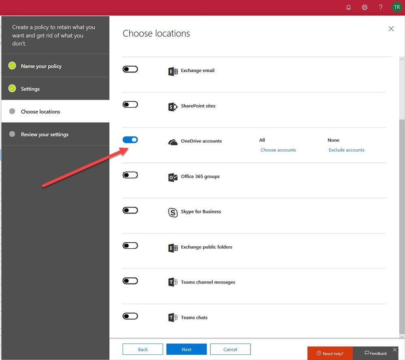Click green checkmark beside Name your policy

tap(12, 66)
